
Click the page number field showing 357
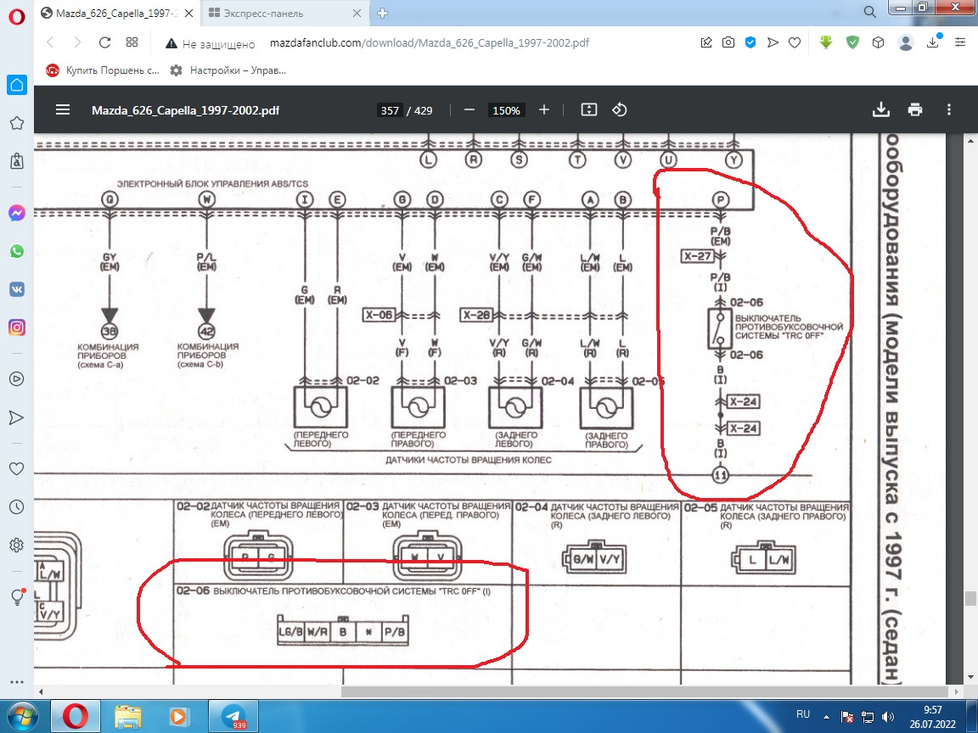pos(390,110)
